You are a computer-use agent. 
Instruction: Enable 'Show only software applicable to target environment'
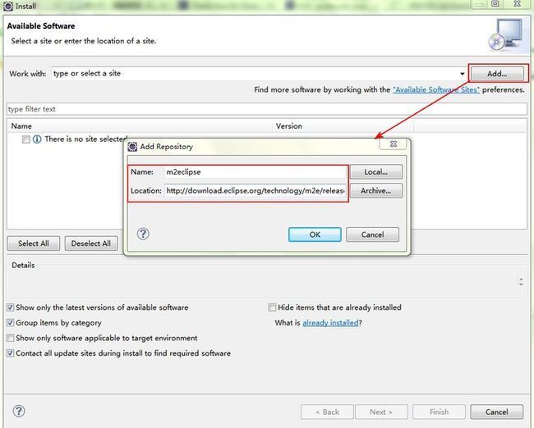(x=11, y=338)
